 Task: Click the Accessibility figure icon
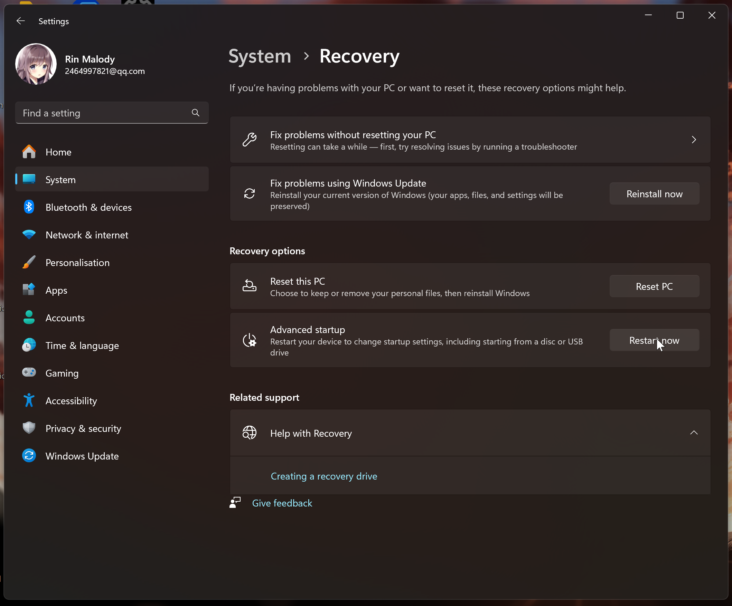[29, 400]
